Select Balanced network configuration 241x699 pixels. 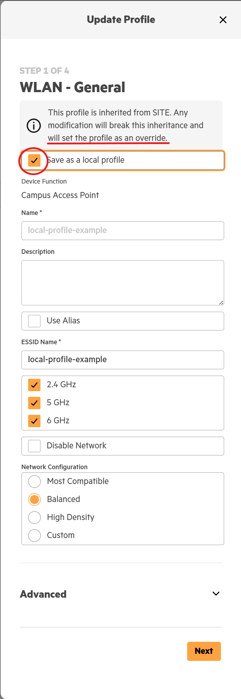coord(34,500)
